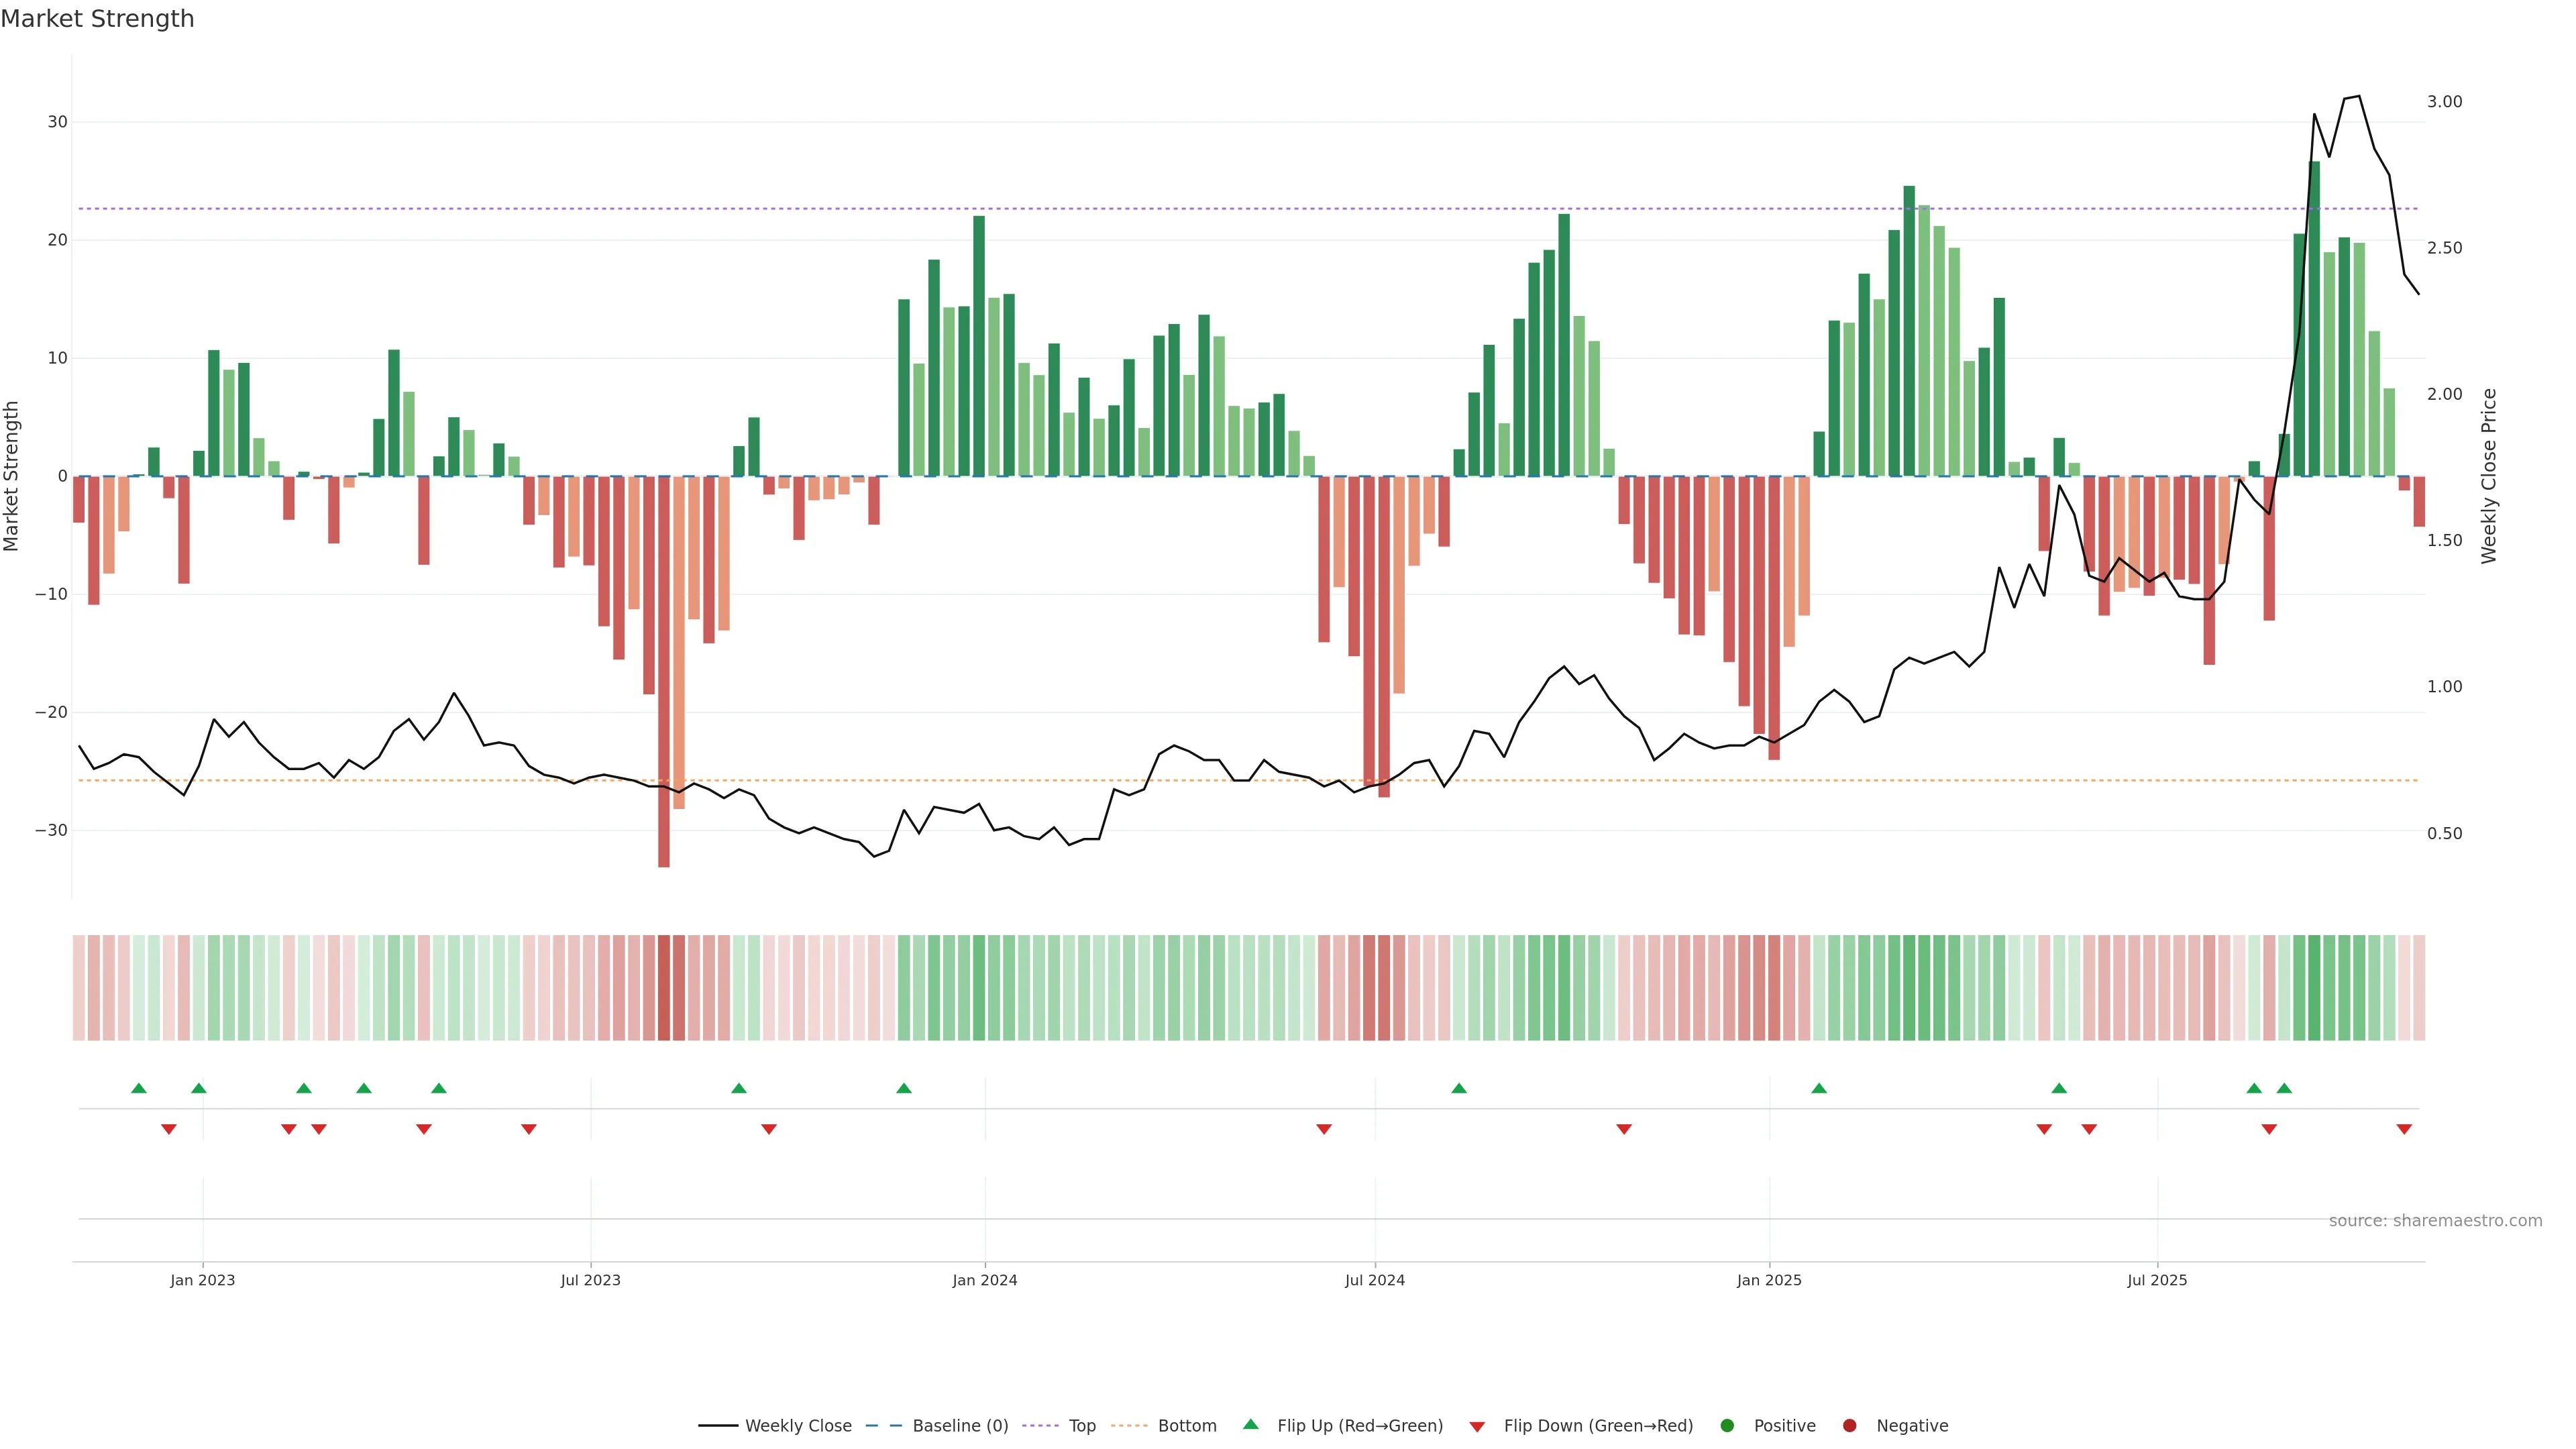Click the first green flip-up triangle marker
This screenshot has height=1449, width=2576.
pyautogui.click(x=139, y=1088)
